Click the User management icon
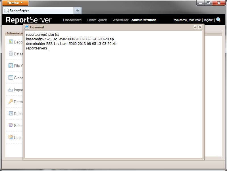227x171 pixels. point(11,137)
